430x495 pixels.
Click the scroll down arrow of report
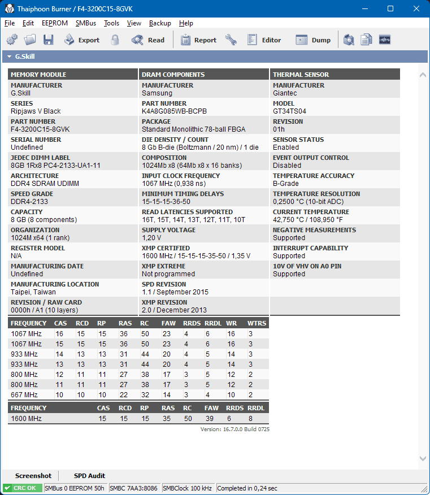point(423,458)
